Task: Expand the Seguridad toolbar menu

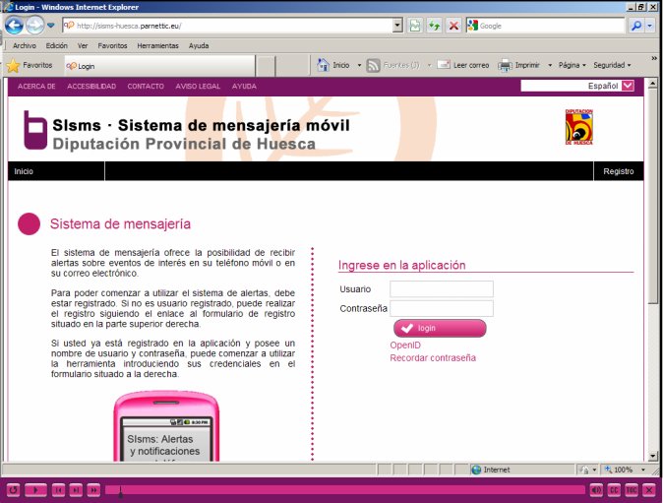Action: click(610, 65)
